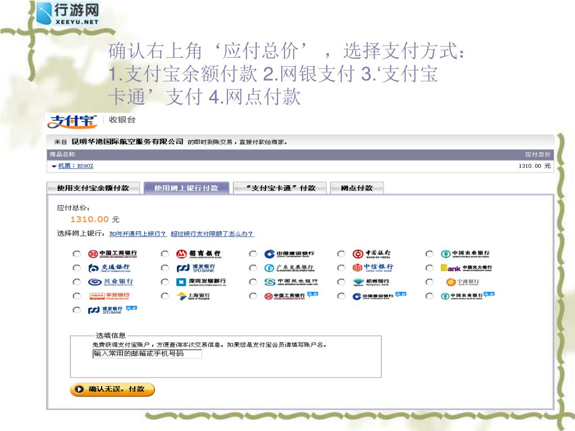Click the 中国建设银行 bank logo
This screenshot has height=431, width=575.
(289, 254)
